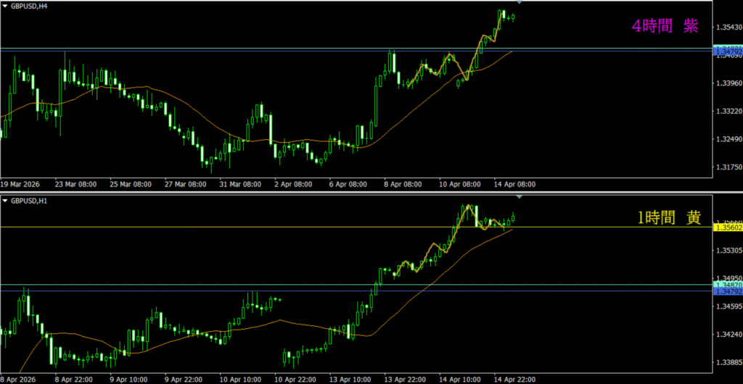Click the 1.35430 level on H4 price scale
743x384 pixels.
[728, 28]
